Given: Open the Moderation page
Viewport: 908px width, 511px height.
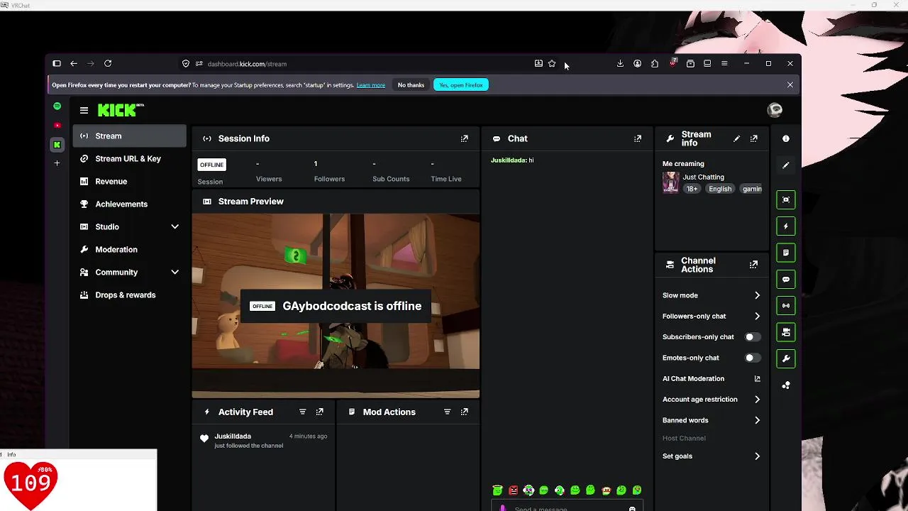Looking at the screenshot, I should (x=129, y=250).
